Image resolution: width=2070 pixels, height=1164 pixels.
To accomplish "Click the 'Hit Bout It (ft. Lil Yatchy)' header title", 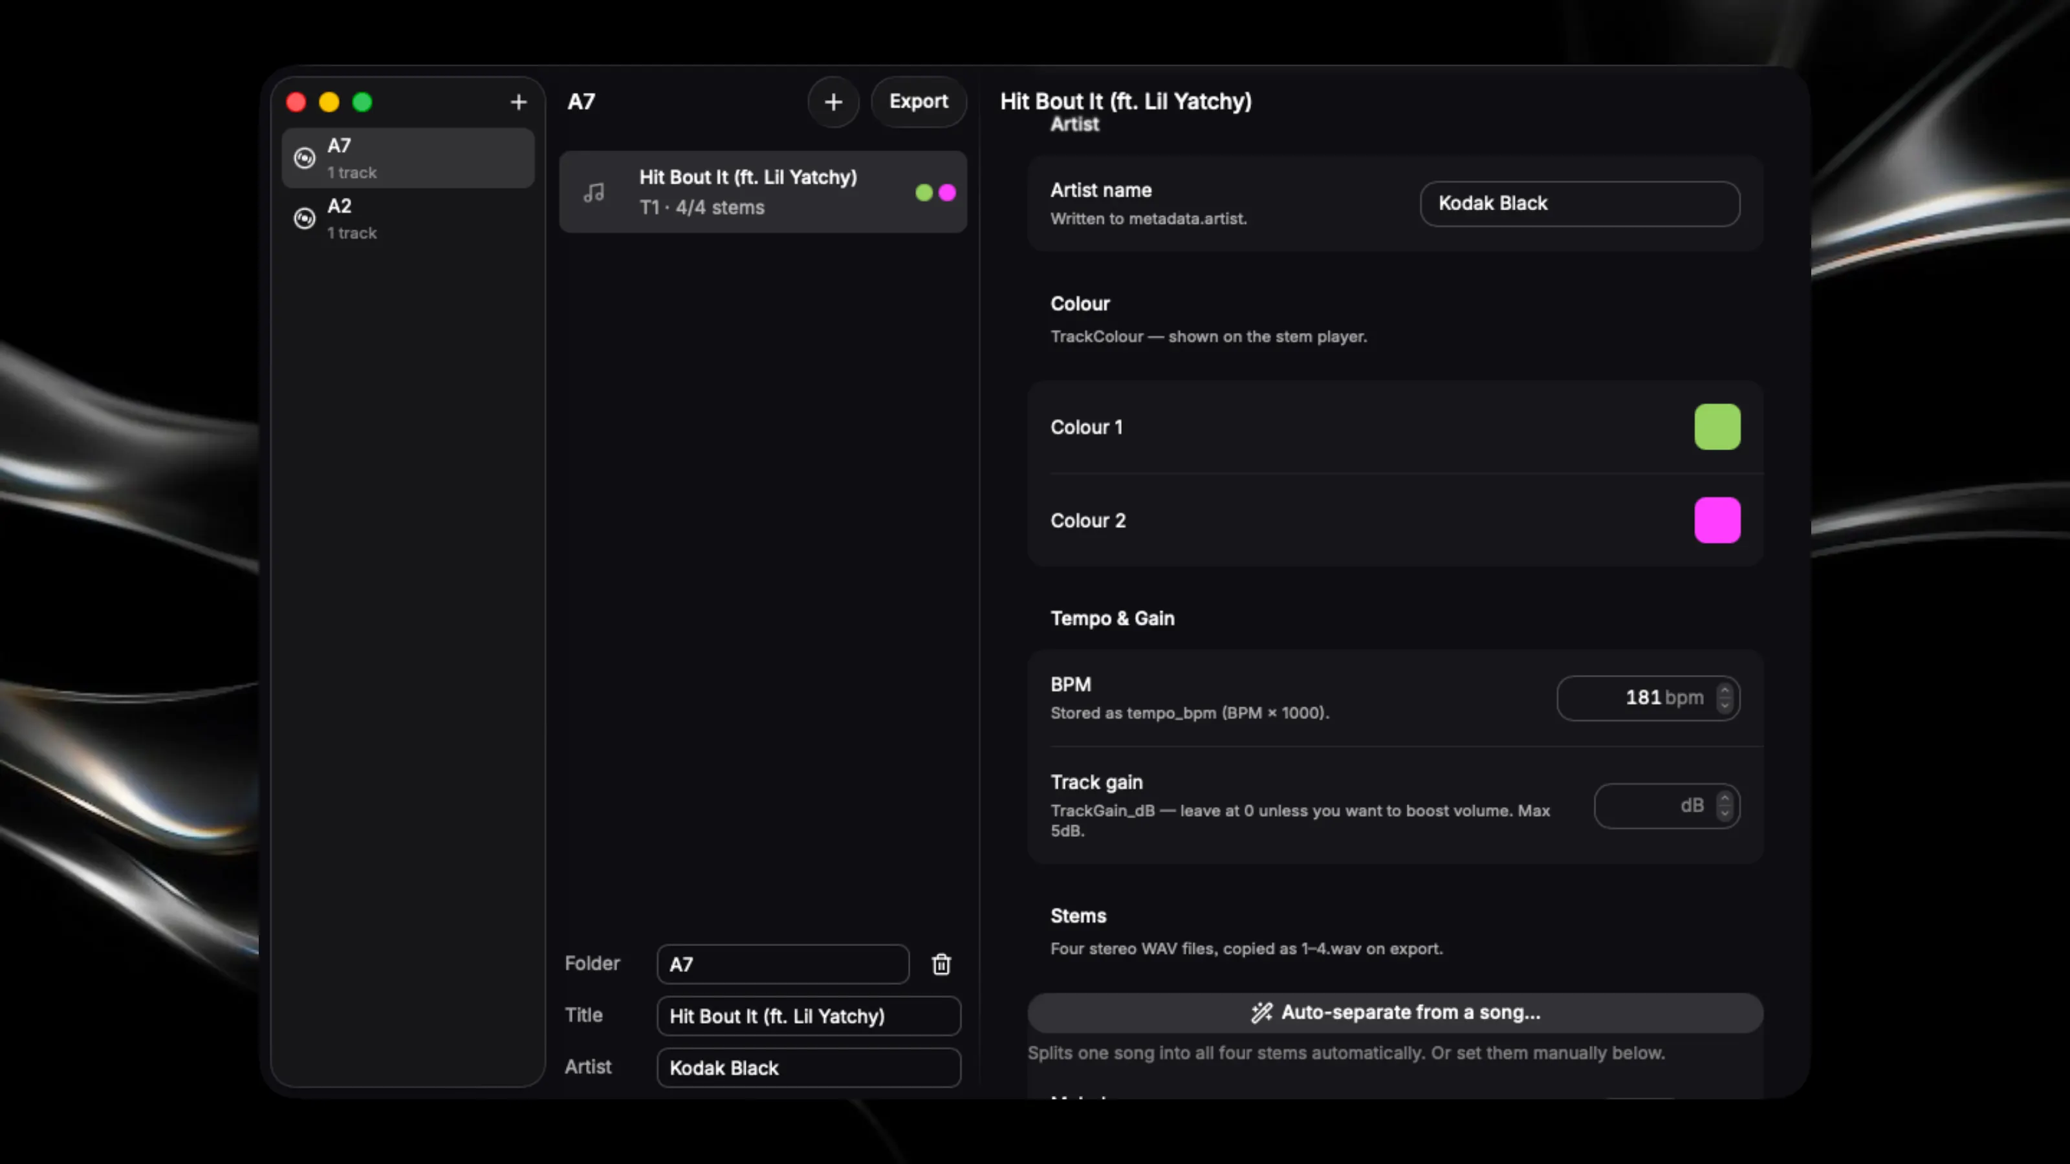I will point(1126,102).
